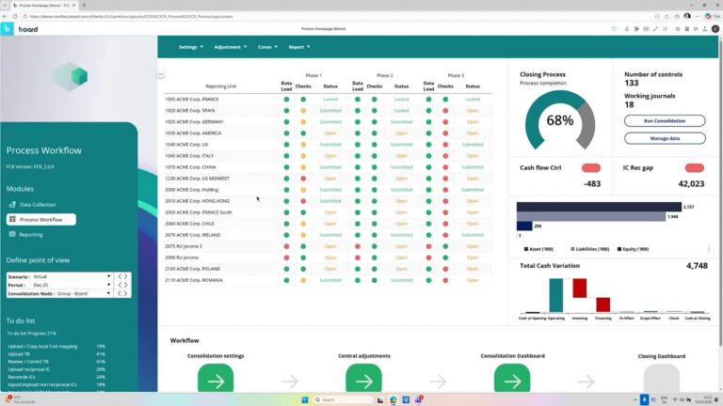Click Phase 1 Data Load dot for RU Jerome 2
This screenshot has width=723, height=406.
(x=286, y=246)
